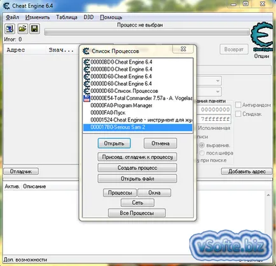Image resolution: width=276 pixels, height=266 pixels.
Task: Click the scan progress bar
Action: pyautogui.click(x=147, y=32)
